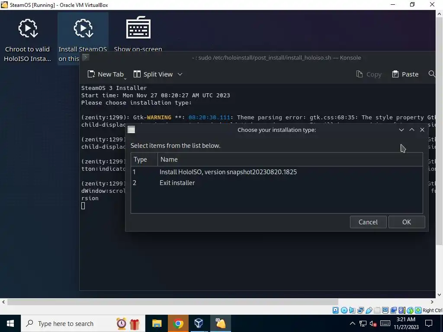This screenshot has width=443, height=332.
Task: Select the Exit installer row
Action: pos(276,183)
